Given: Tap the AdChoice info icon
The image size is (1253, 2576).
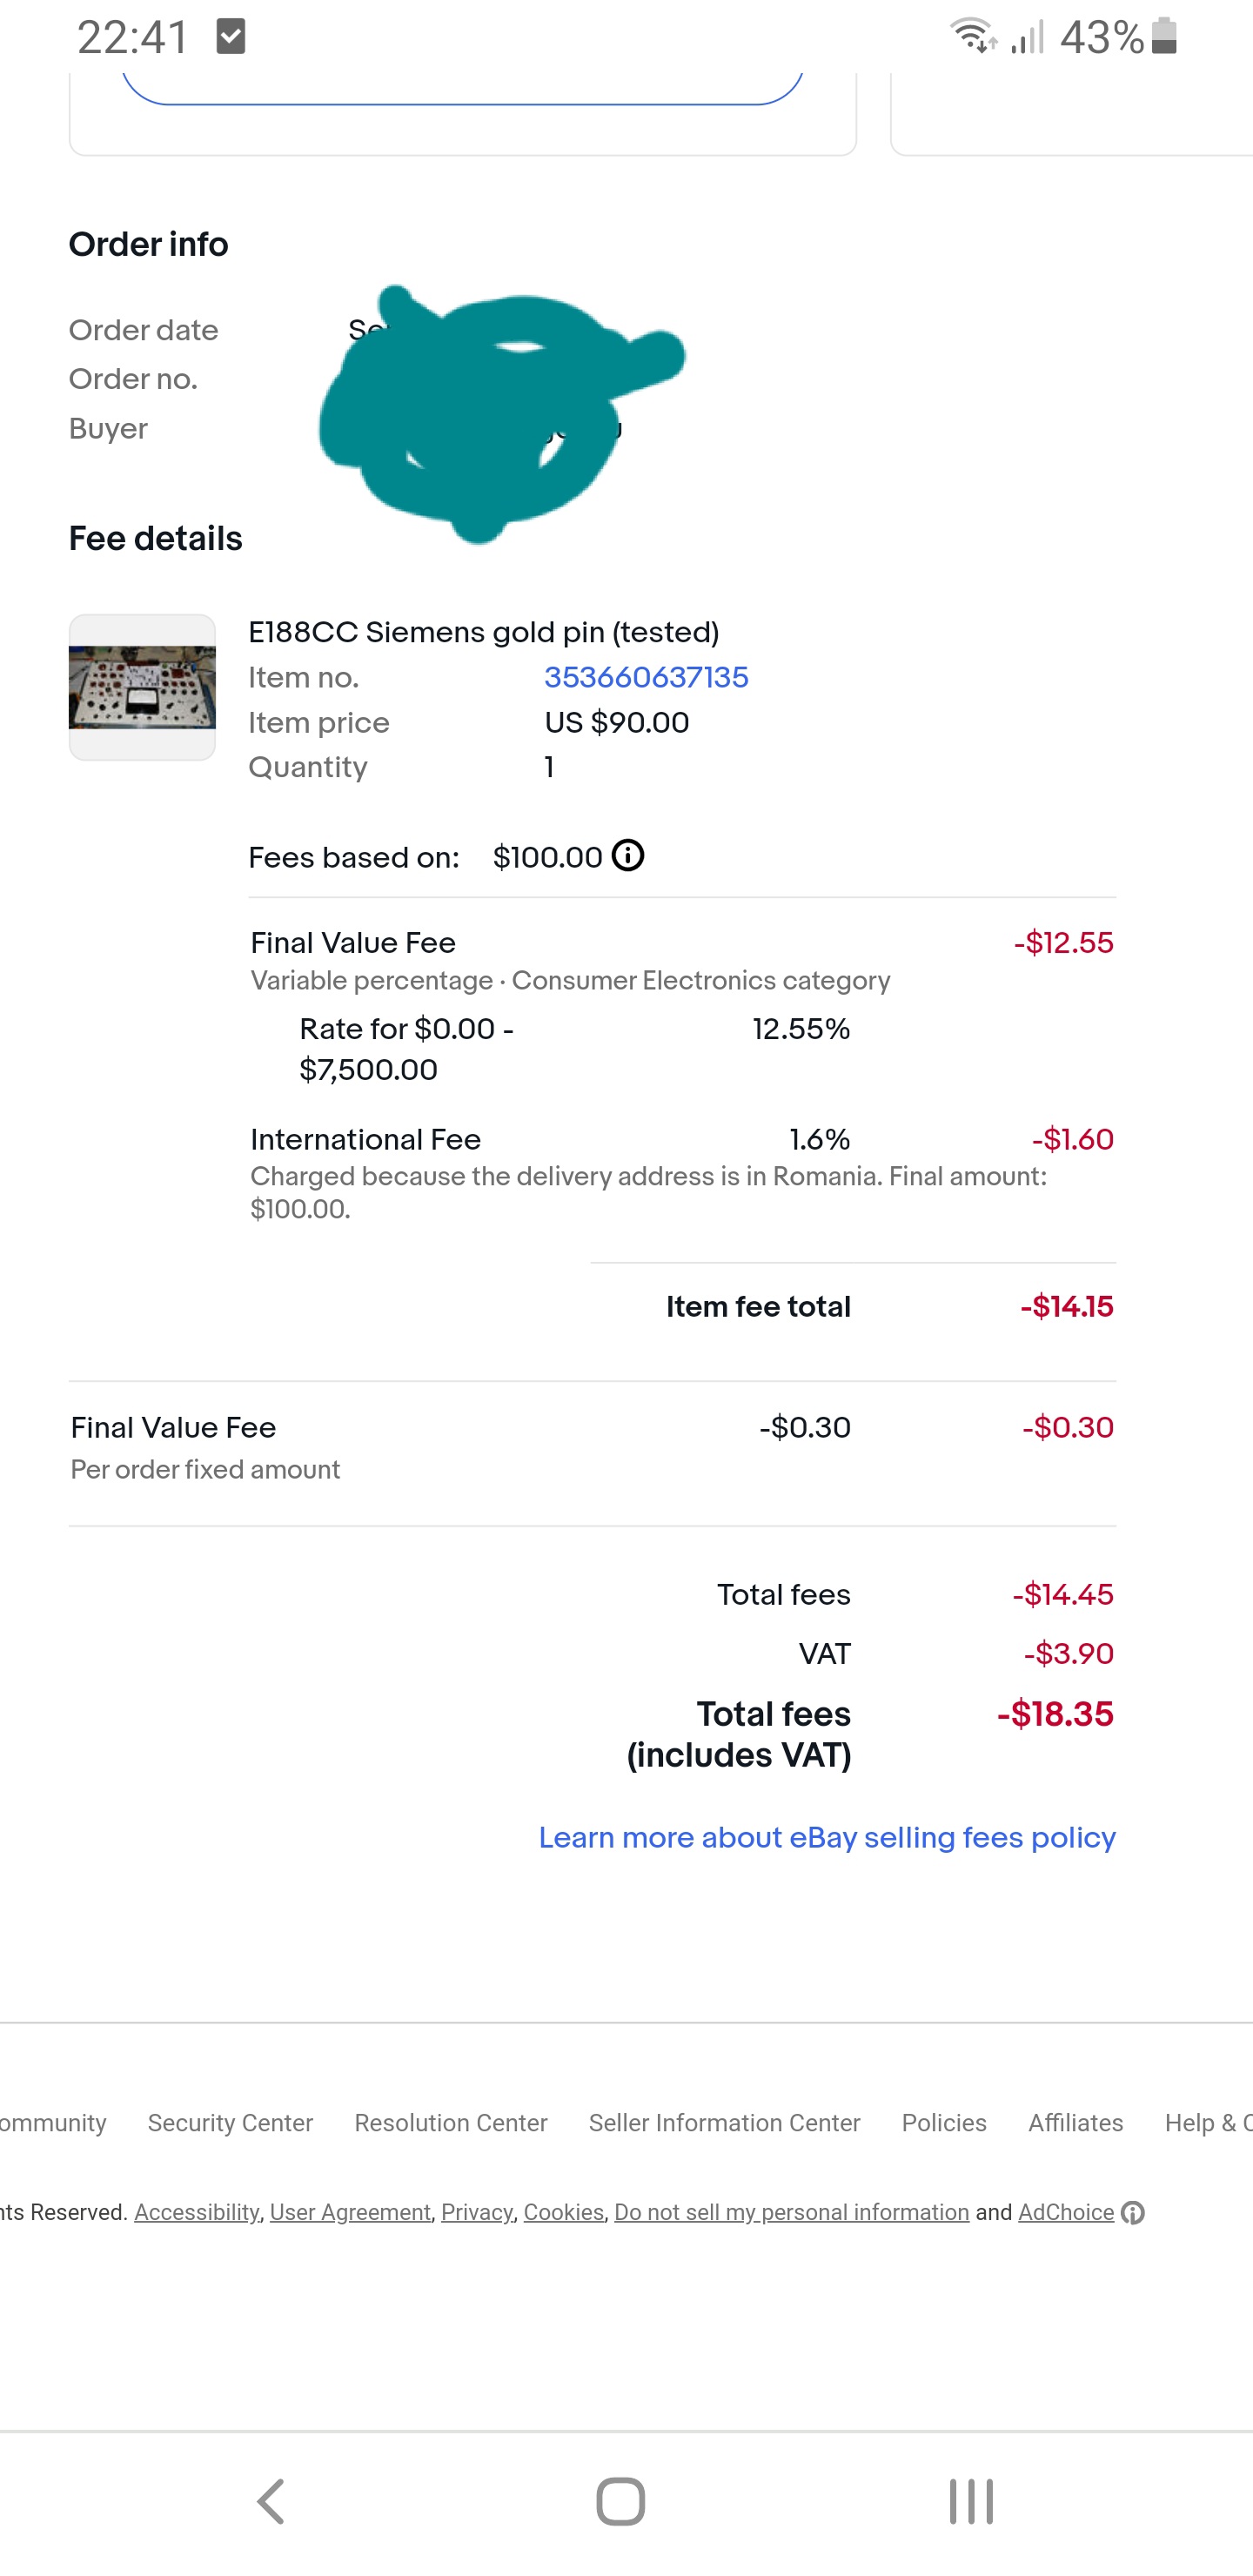Looking at the screenshot, I should pyautogui.click(x=1133, y=2213).
